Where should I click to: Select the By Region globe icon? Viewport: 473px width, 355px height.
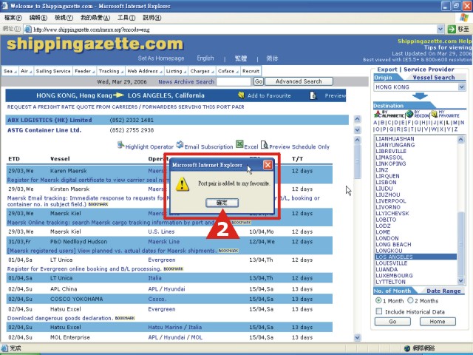pyautogui.click(x=409, y=114)
